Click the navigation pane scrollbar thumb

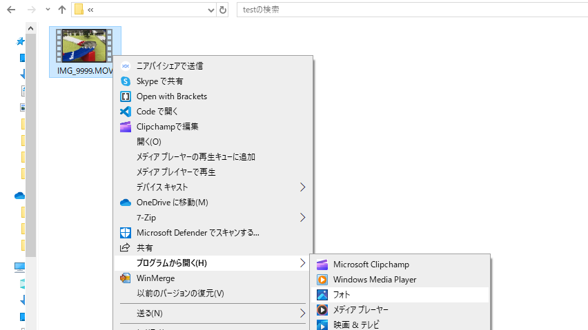click(x=31, y=145)
